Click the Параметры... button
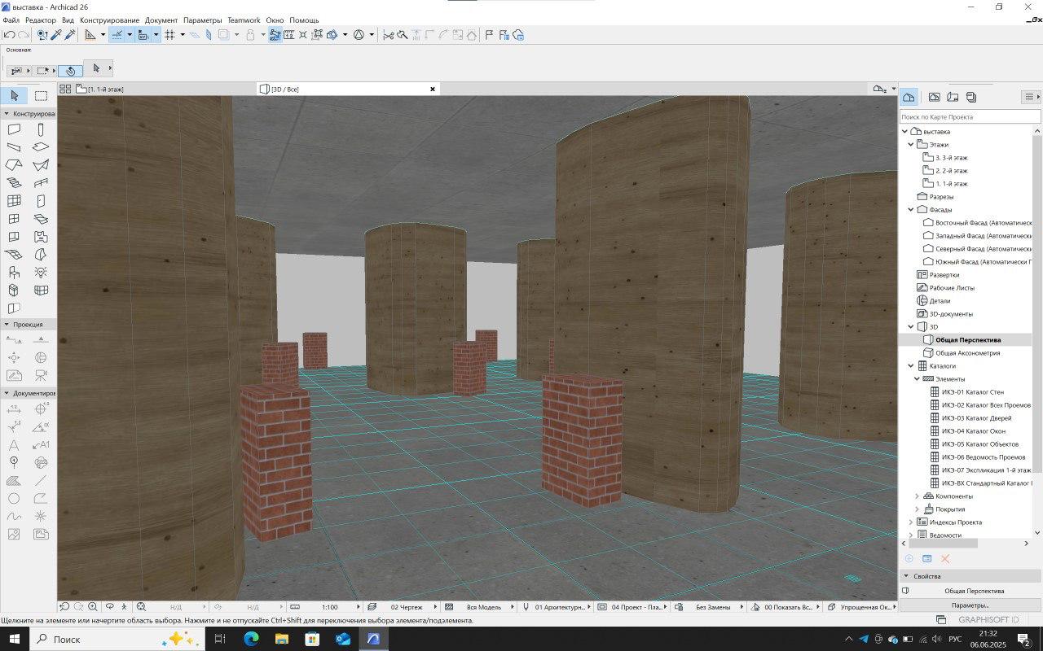Viewport: 1043px width, 651px height. coord(970,605)
